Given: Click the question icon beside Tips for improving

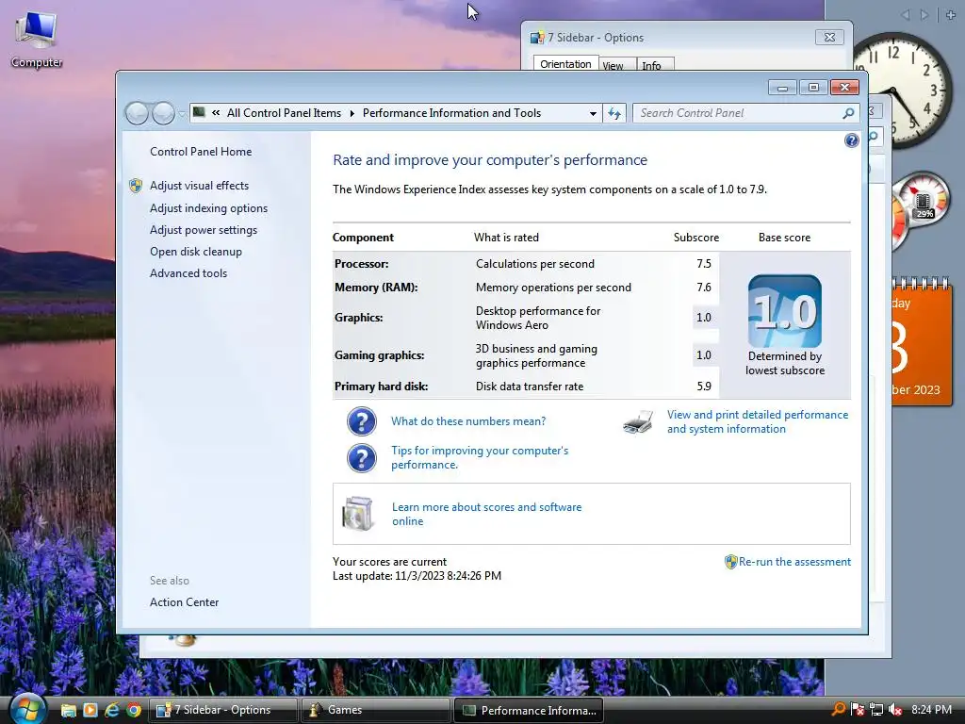Looking at the screenshot, I should pyautogui.click(x=362, y=458).
